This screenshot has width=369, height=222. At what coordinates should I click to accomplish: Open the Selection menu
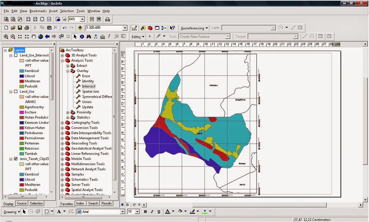(67, 11)
